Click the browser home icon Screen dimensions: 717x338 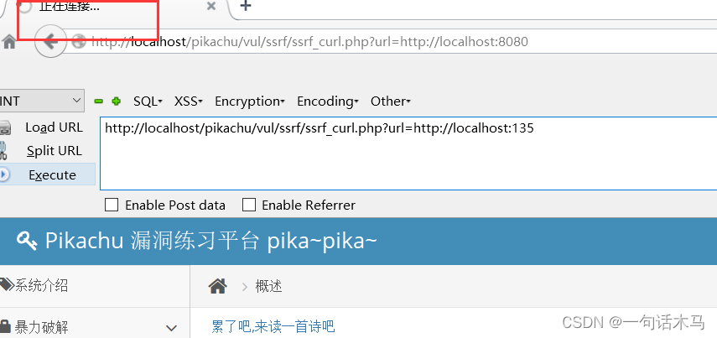(8, 42)
